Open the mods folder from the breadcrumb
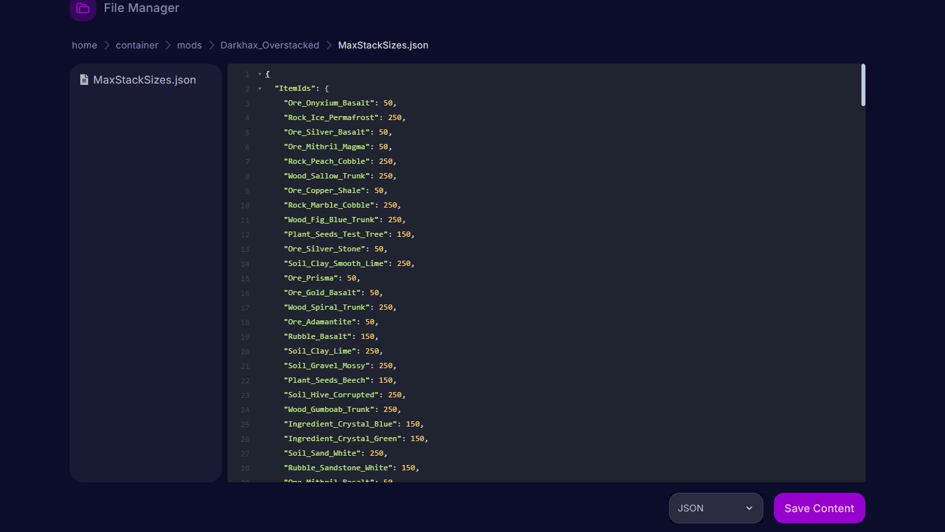 189,45
